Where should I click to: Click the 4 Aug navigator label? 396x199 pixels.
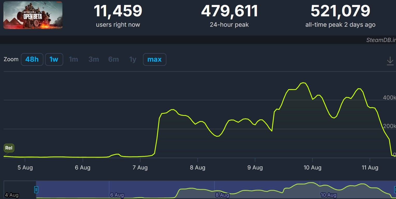[12, 195]
